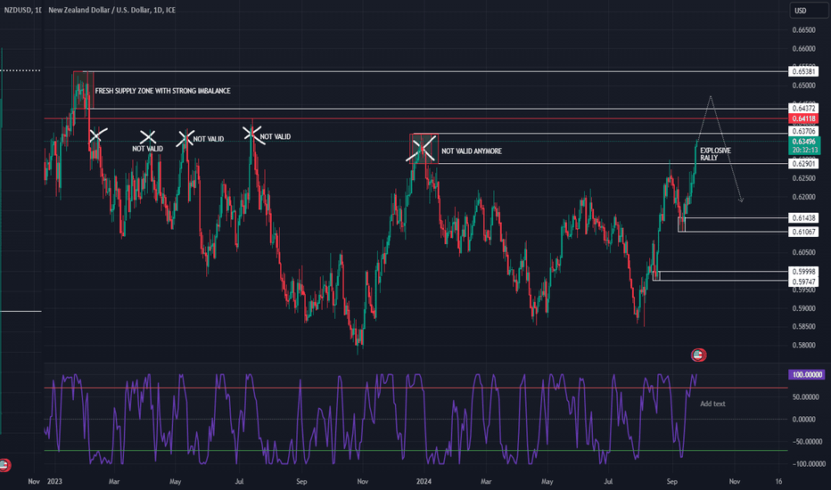The height and width of the screenshot is (490, 831).
Task: Click the 0.65381 price label
Action: pos(803,71)
